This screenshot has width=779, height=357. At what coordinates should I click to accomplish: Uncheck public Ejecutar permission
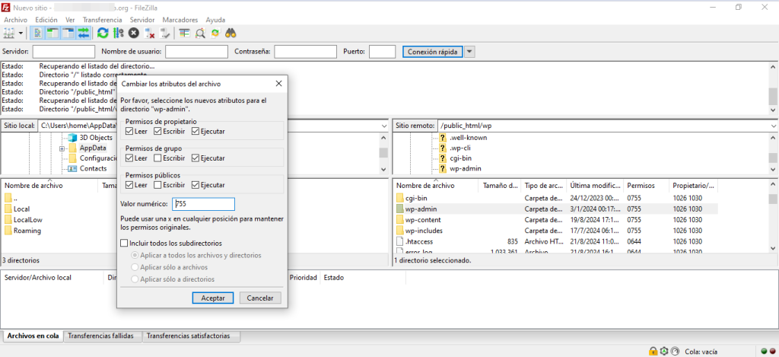click(195, 185)
